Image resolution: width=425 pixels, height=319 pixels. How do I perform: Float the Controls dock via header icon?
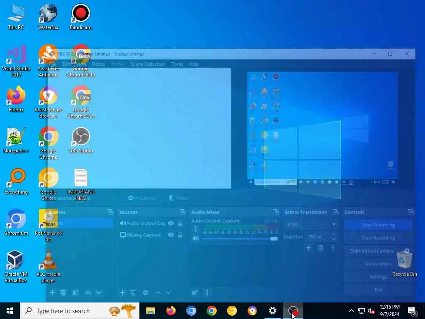coord(410,212)
